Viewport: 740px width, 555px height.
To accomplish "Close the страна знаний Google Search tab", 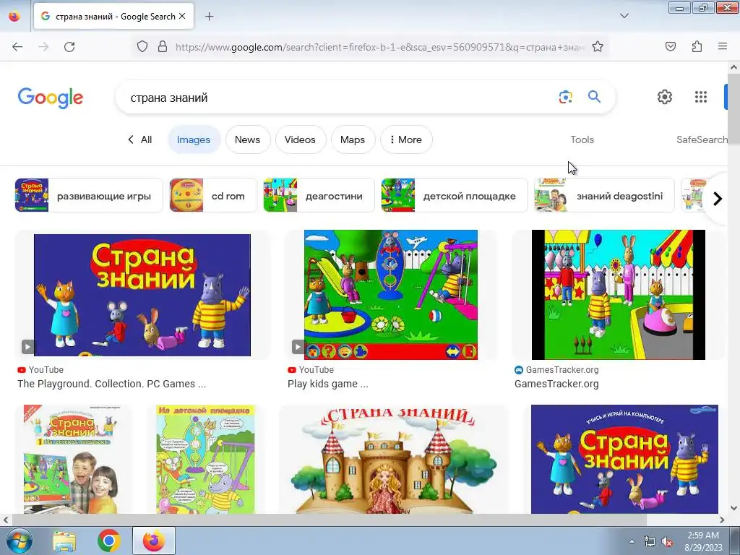I will coord(182,16).
